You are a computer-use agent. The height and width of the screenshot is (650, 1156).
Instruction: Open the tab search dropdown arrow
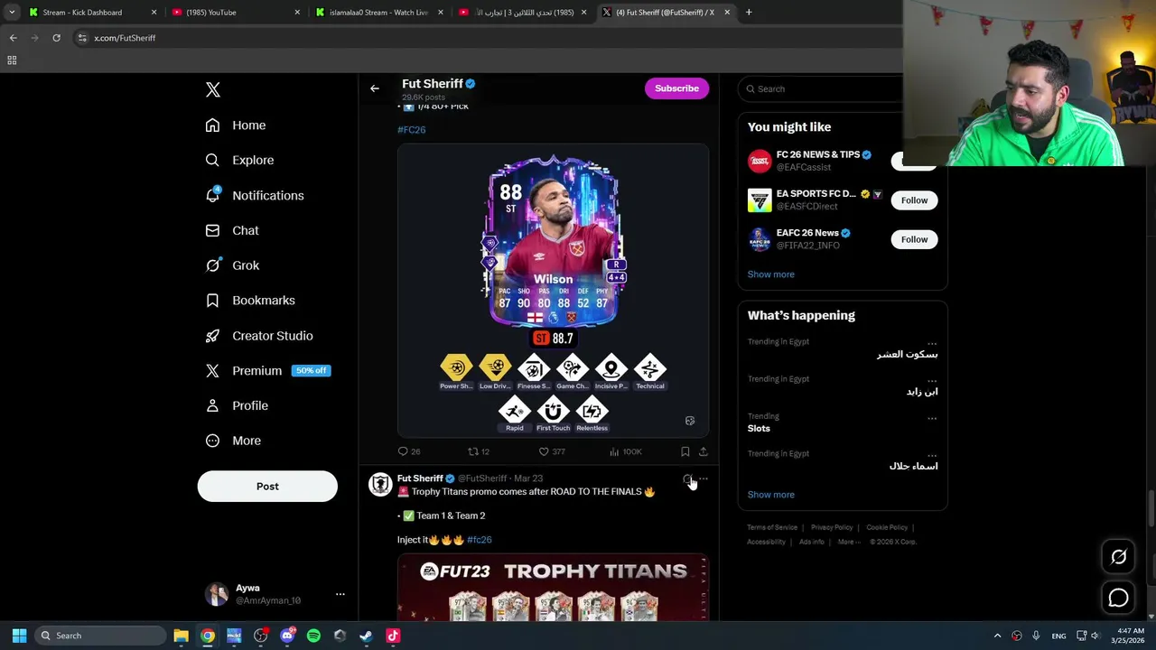point(12,13)
